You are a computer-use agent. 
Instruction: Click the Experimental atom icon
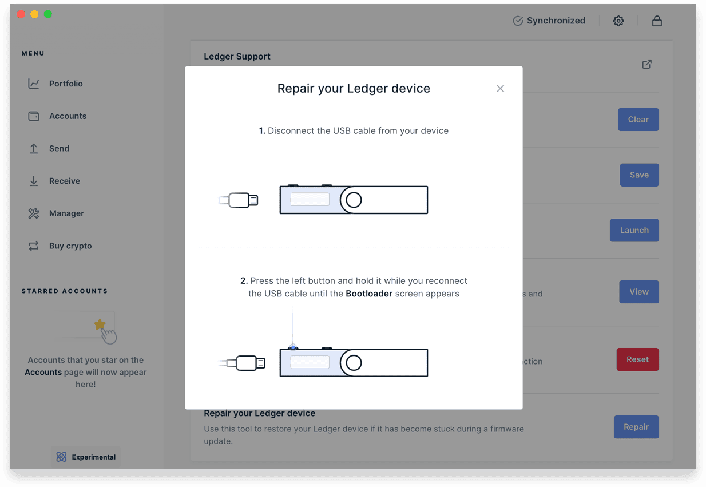pyautogui.click(x=61, y=457)
